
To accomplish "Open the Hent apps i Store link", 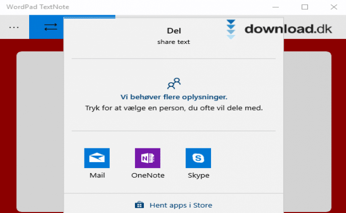I will (x=181, y=205).
